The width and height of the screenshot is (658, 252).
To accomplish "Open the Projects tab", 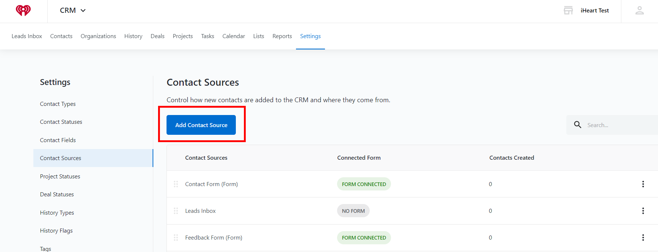I will pyautogui.click(x=183, y=36).
